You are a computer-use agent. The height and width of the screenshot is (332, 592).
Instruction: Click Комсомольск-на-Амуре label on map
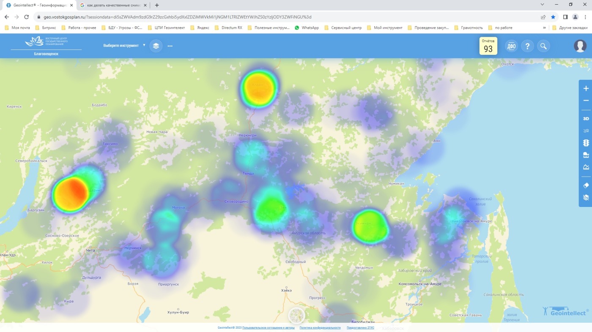[x=420, y=284]
